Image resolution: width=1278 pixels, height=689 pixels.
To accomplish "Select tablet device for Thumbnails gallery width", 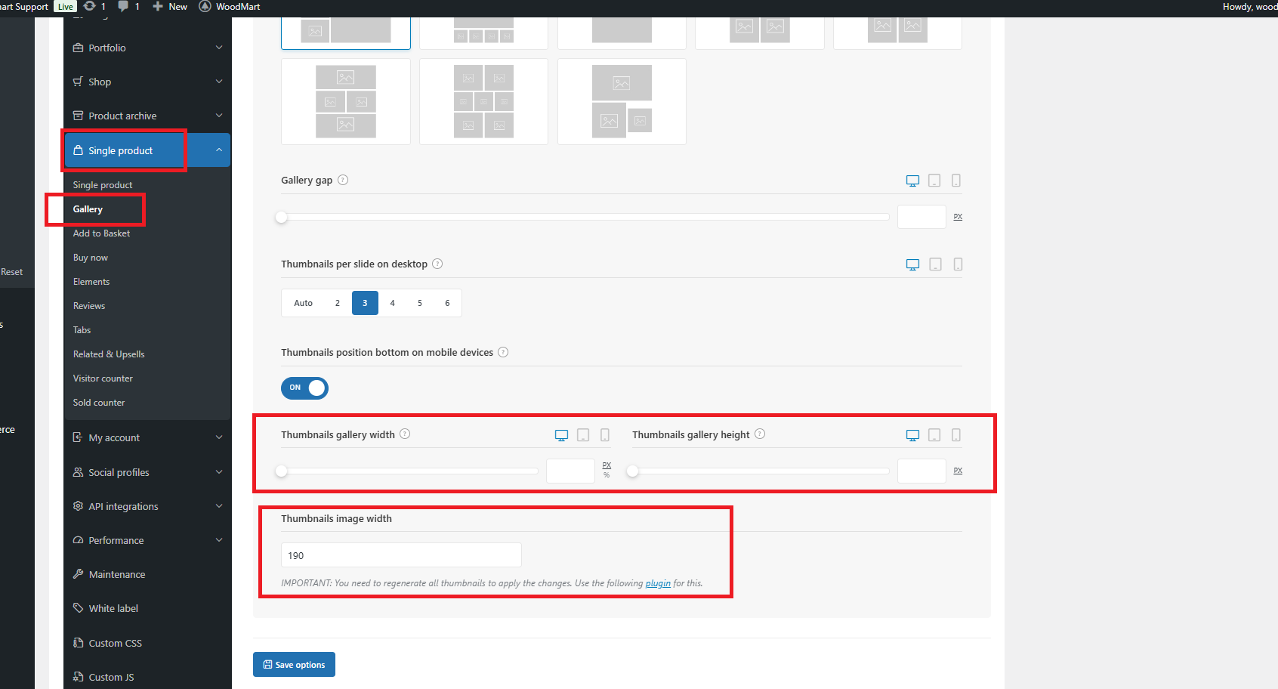I will [583, 435].
